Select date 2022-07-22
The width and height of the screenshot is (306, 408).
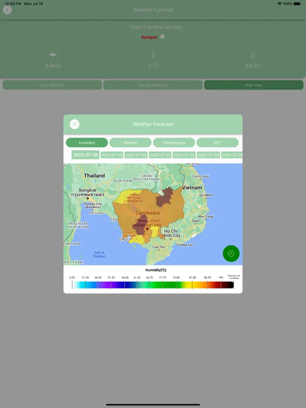184,155
